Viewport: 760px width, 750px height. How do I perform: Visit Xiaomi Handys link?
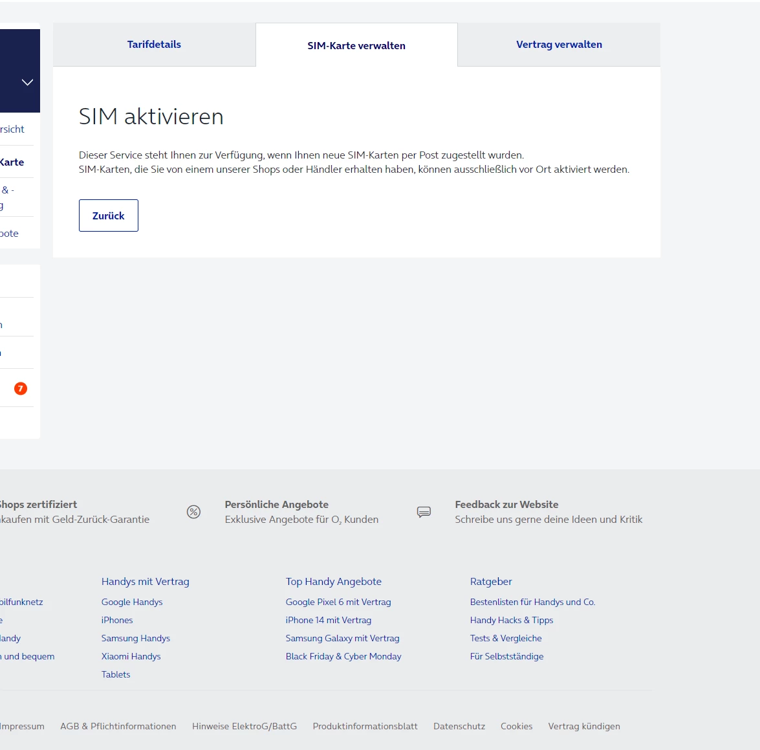[x=131, y=656]
